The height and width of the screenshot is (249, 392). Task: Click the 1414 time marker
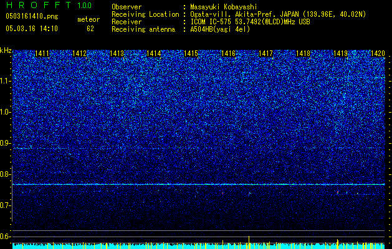(x=154, y=54)
